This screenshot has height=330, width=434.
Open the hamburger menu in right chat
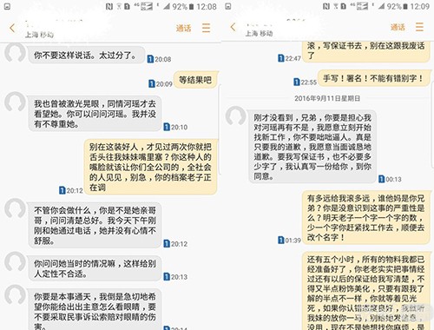(419, 27)
